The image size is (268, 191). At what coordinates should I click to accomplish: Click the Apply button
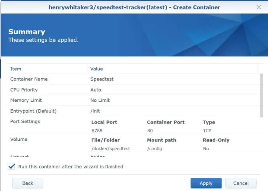click(206, 183)
